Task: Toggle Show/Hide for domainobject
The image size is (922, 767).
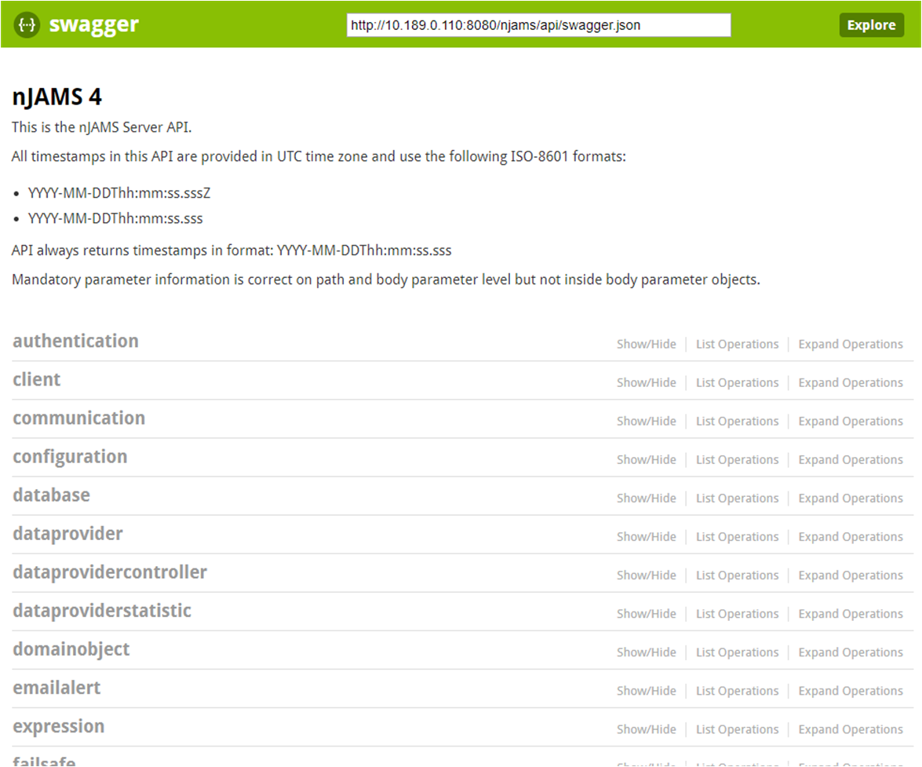Action: [x=647, y=652]
